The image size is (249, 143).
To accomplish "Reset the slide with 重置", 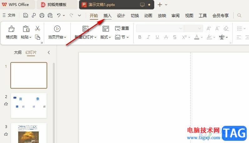I will tap(122, 28).
